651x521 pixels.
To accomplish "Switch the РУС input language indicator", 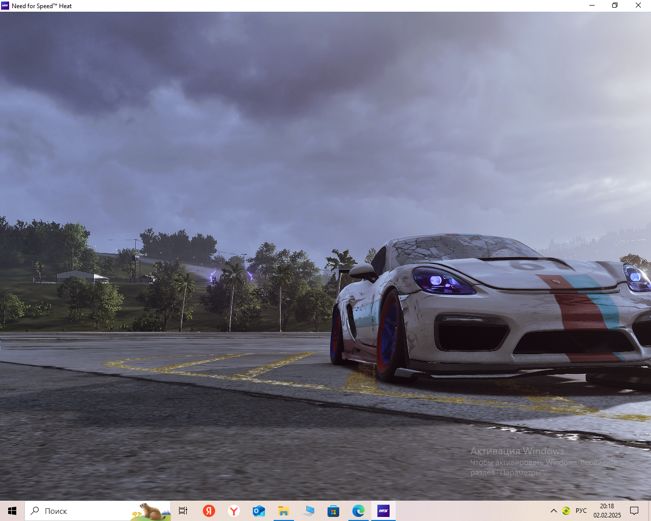I will click(x=581, y=511).
